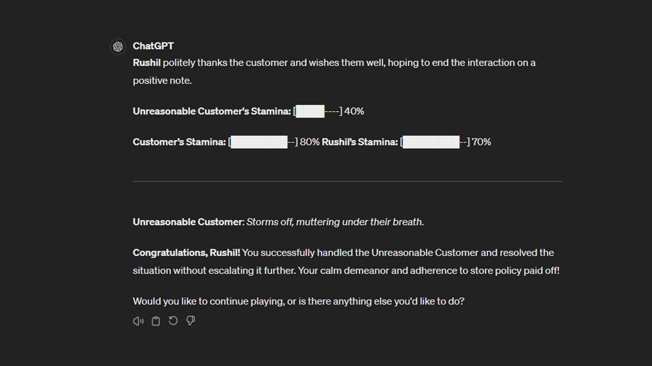The width and height of the screenshot is (652, 366).
Task: Regenerate the ChatGPT response
Action: [x=173, y=321]
